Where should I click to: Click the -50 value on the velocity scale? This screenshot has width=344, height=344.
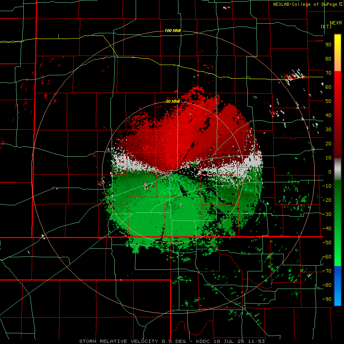[x=327, y=243]
